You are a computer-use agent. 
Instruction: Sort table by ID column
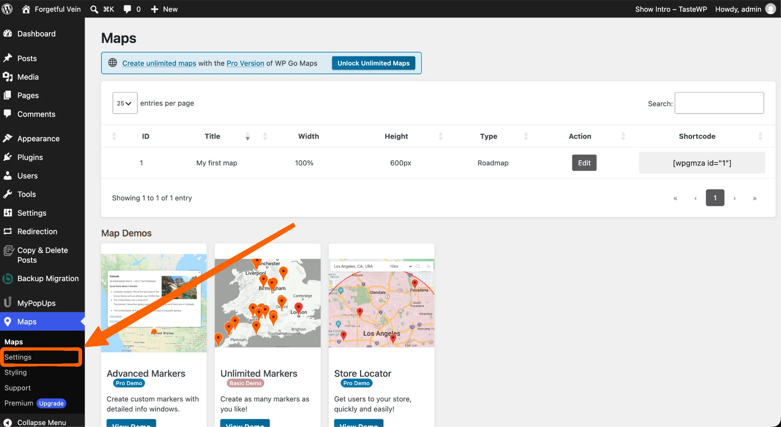(145, 136)
